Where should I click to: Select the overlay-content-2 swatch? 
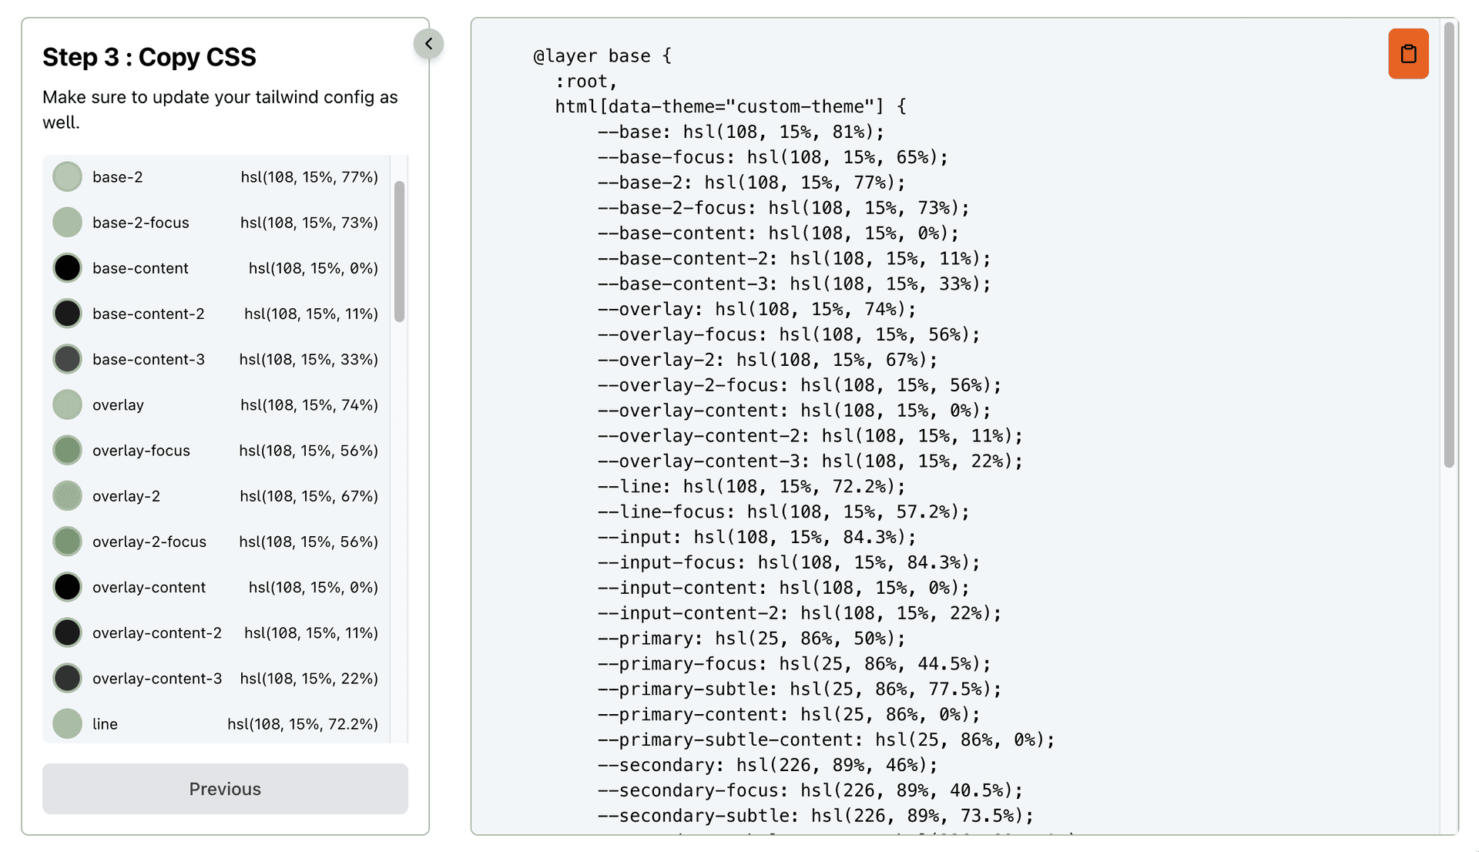(68, 632)
